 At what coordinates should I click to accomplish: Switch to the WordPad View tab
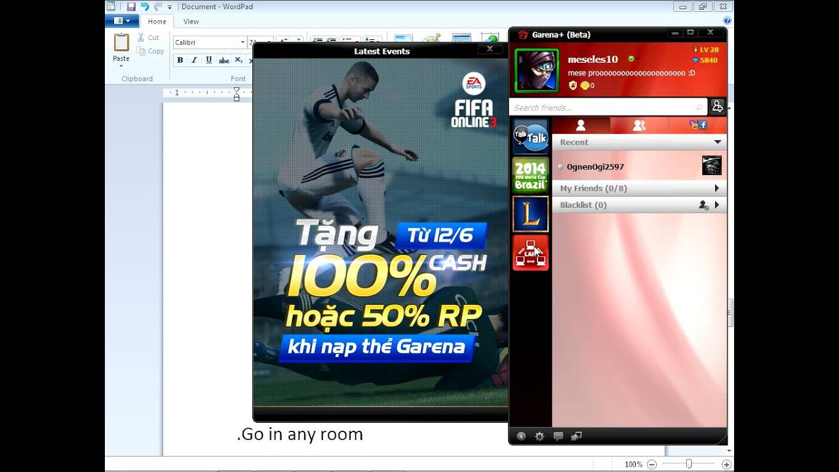click(x=191, y=22)
